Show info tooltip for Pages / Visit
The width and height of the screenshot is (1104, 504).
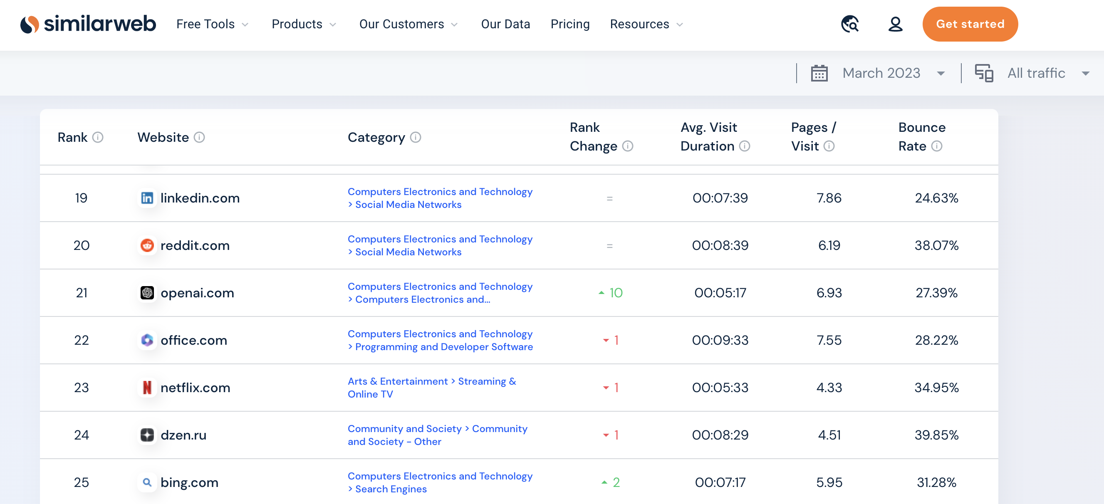(829, 146)
